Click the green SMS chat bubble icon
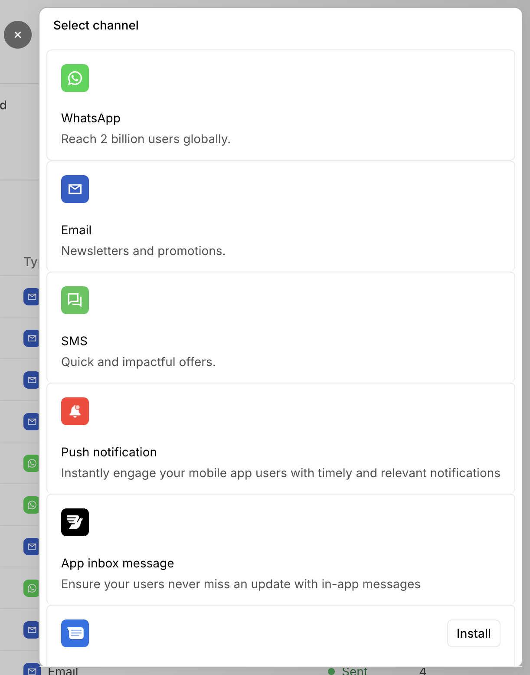The height and width of the screenshot is (675, 530). coord(75,300)
